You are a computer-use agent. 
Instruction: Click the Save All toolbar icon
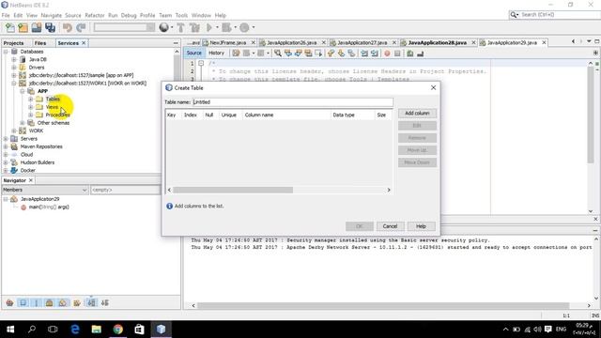click(x=50, y=27)
